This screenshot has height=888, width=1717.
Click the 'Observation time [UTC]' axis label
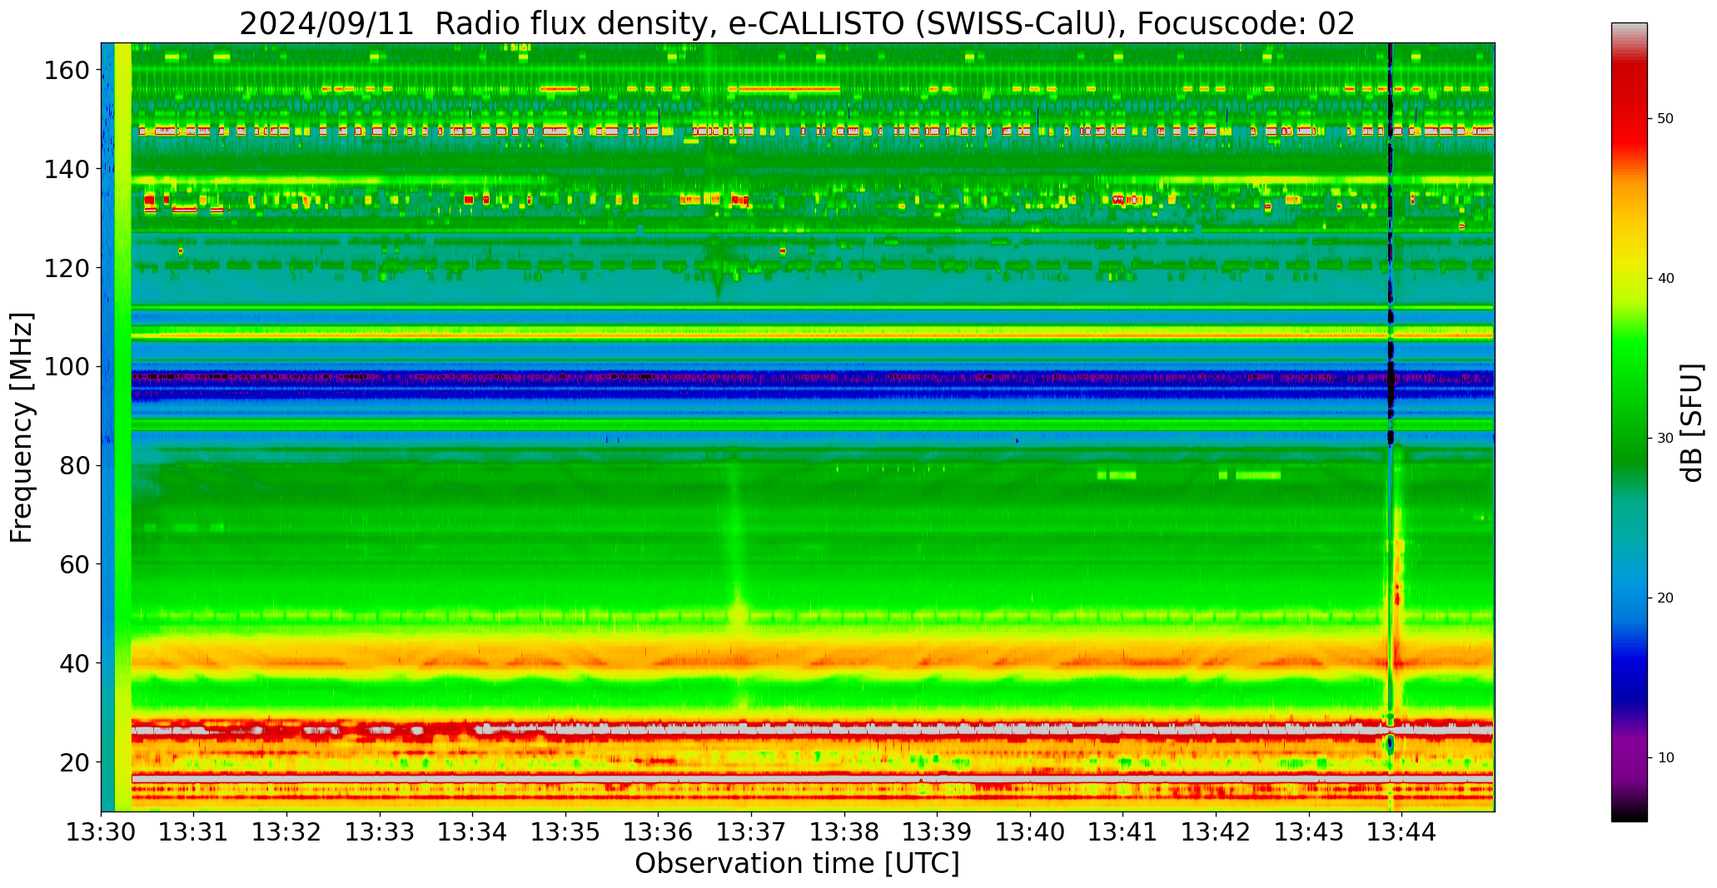tap(797, 864)
